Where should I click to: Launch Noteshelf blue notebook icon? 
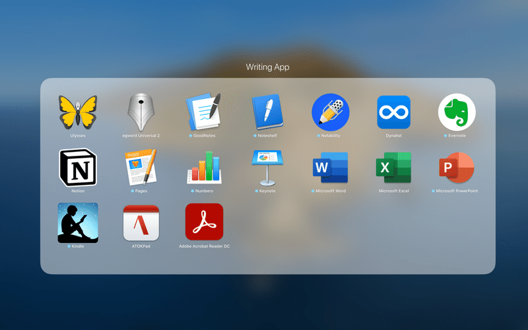[x=267, y=112]
